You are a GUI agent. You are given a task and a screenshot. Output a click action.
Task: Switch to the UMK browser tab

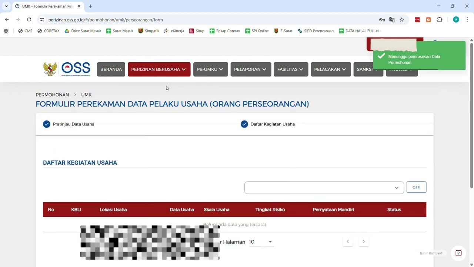coord(47,6)
